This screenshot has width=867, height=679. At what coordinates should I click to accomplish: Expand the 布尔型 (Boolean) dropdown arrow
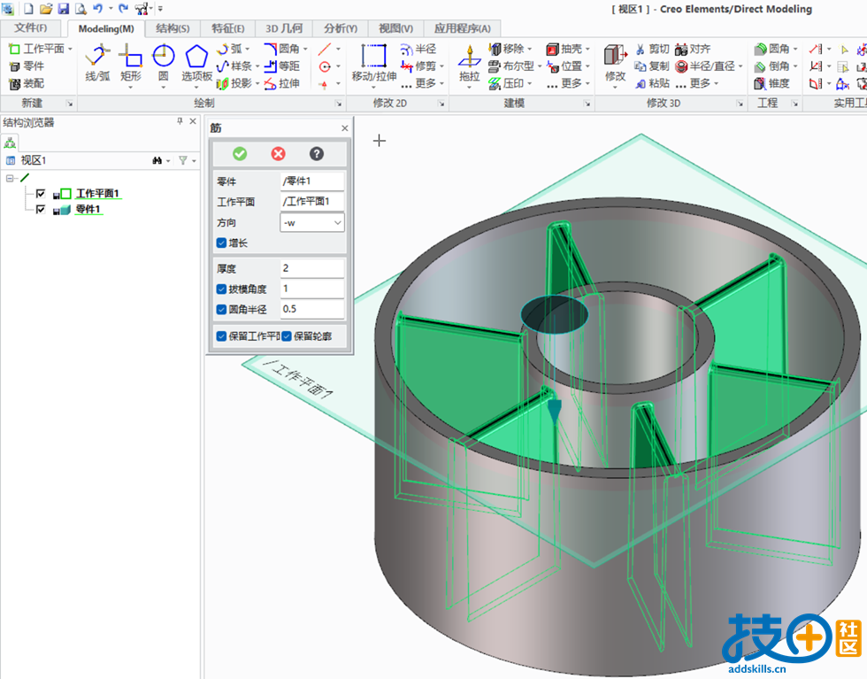click(540, 66)
